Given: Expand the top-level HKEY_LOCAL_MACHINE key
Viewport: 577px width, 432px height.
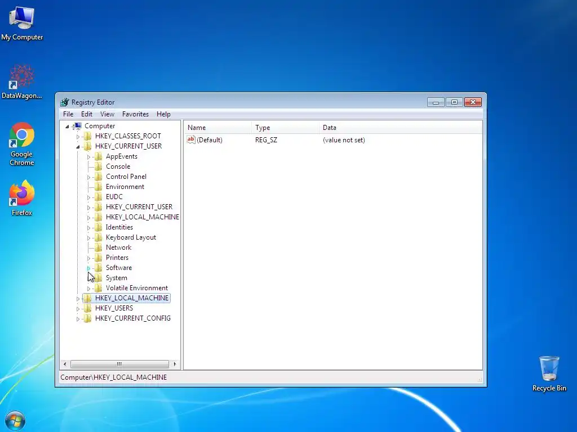Looking at the screenshot, I should click(x=78, y=299).
